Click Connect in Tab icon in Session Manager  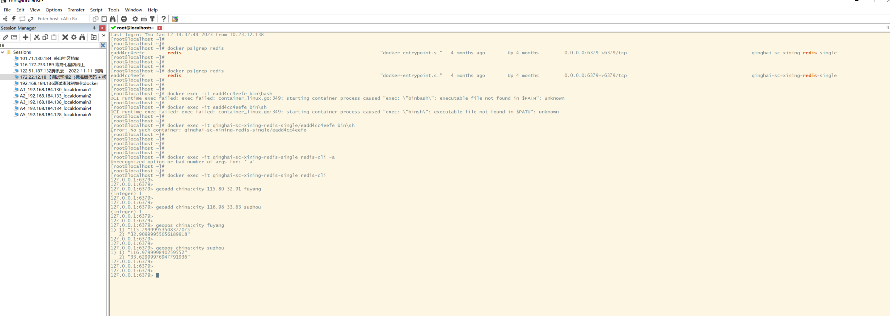pyautogui.click(x=14, y=37)
